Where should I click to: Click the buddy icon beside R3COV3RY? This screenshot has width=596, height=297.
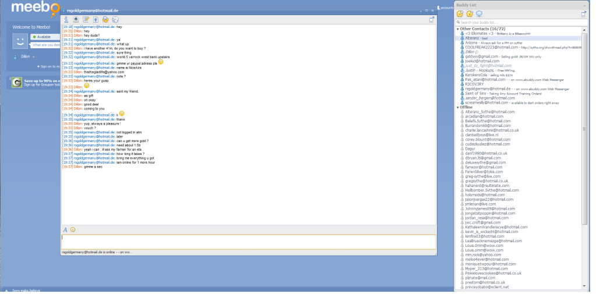tap(463, 84)
